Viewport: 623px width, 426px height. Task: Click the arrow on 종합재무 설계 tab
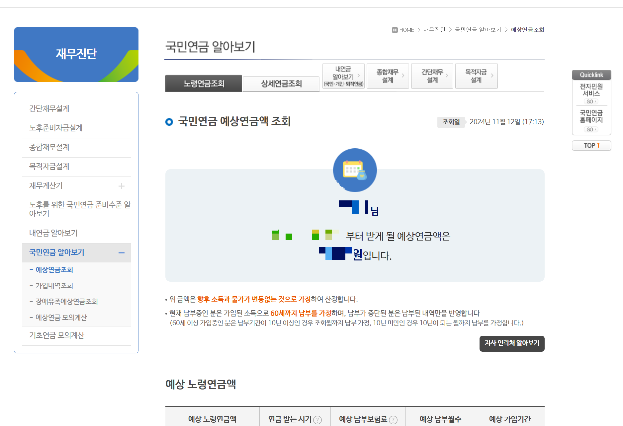404,76
